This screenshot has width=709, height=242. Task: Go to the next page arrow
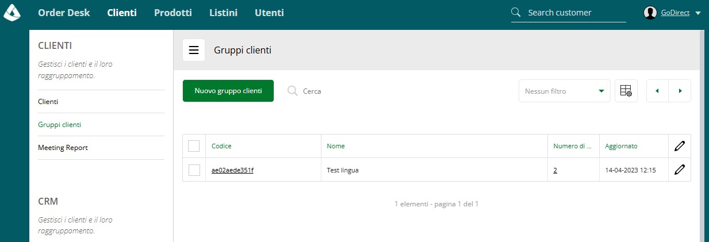click(680, 91)
